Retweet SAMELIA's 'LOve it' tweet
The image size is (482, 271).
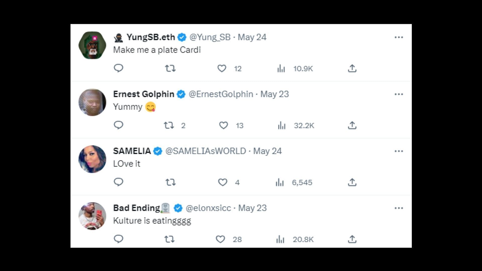tap(170, 182)
